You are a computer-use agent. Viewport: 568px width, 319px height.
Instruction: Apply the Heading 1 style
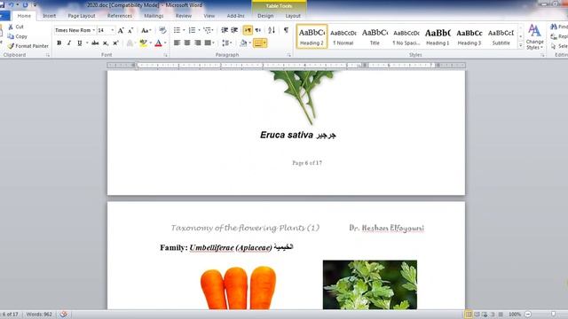438,36
